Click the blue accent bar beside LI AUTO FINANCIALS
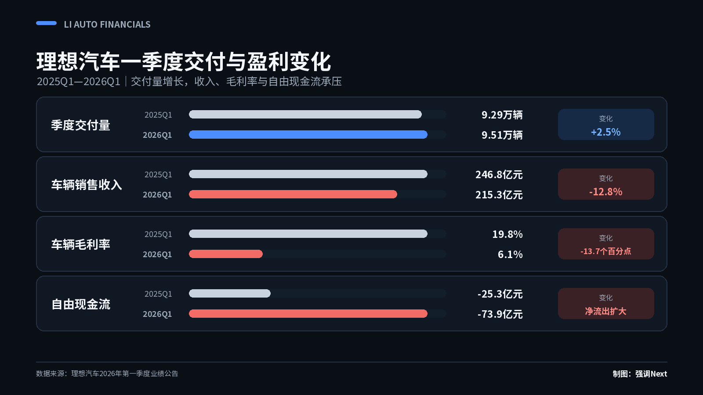Screen dimensions: 703x395 (x=46, y=23)
